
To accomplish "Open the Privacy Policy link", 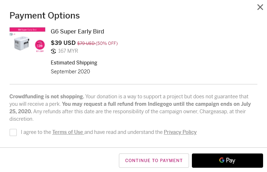I will tap(180, 132).
